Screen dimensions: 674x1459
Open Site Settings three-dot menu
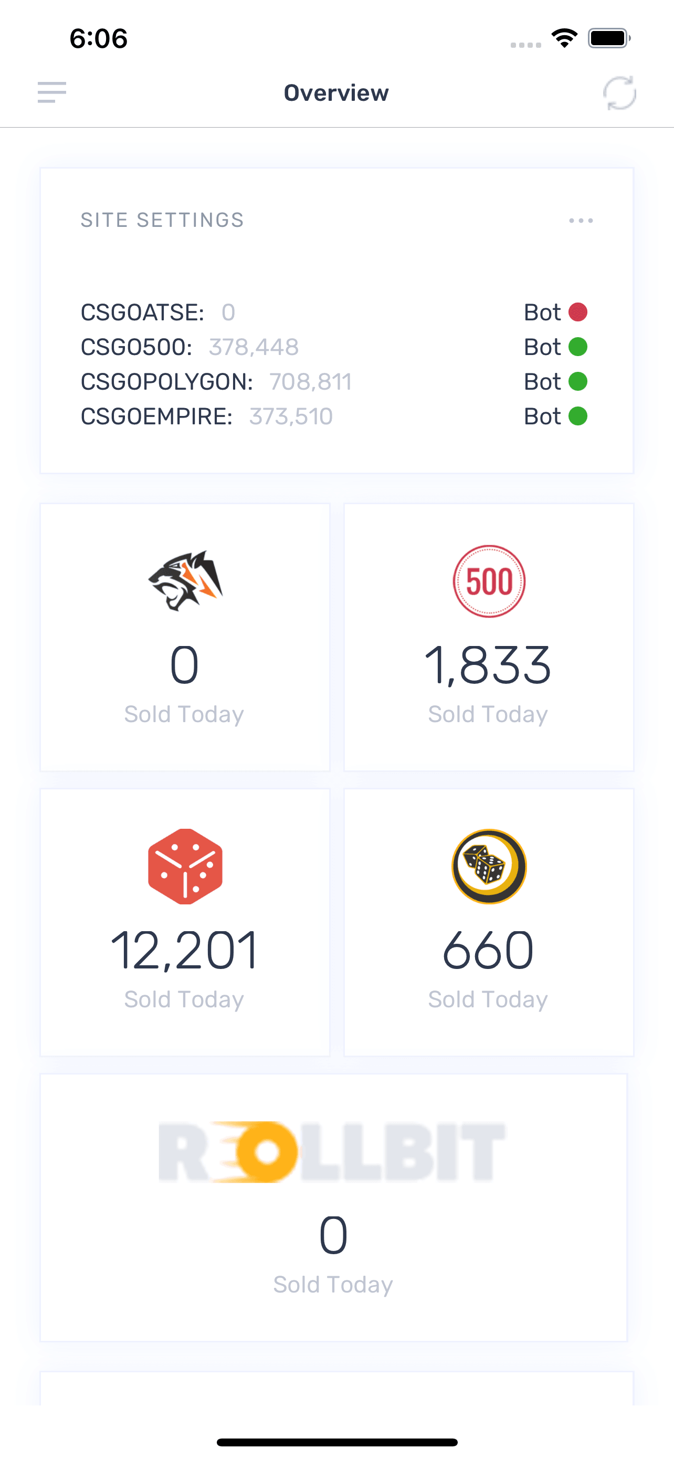(581, 221)
